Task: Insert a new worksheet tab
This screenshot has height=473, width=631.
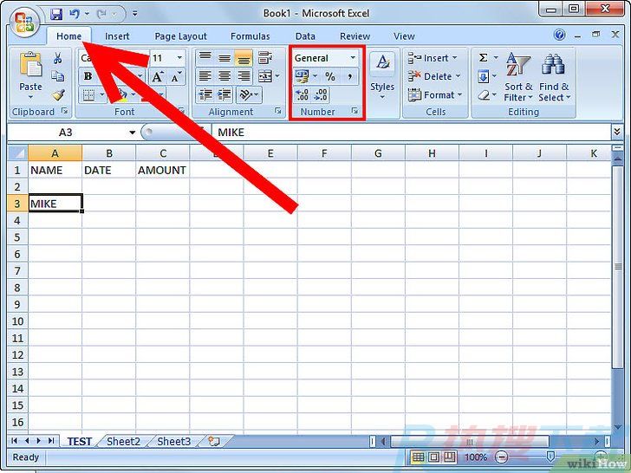Action: pyautogui.click(x=214, y=441)
